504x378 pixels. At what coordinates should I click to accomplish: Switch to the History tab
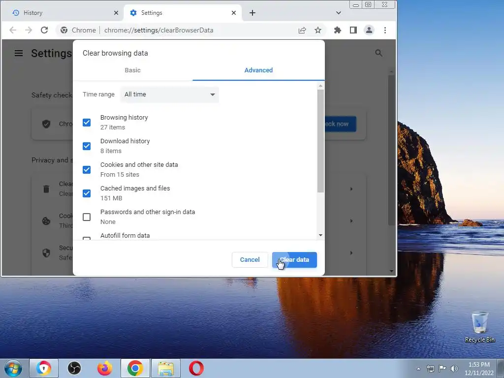63,13
